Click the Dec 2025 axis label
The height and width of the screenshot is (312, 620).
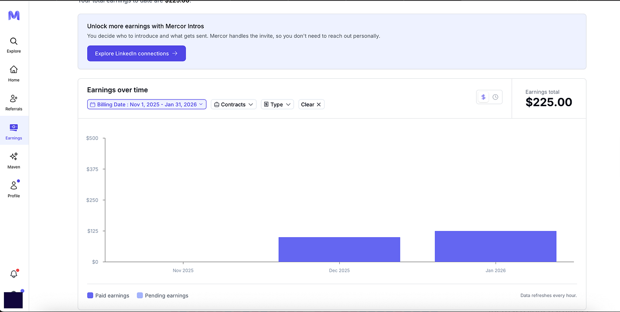[339, 270]
